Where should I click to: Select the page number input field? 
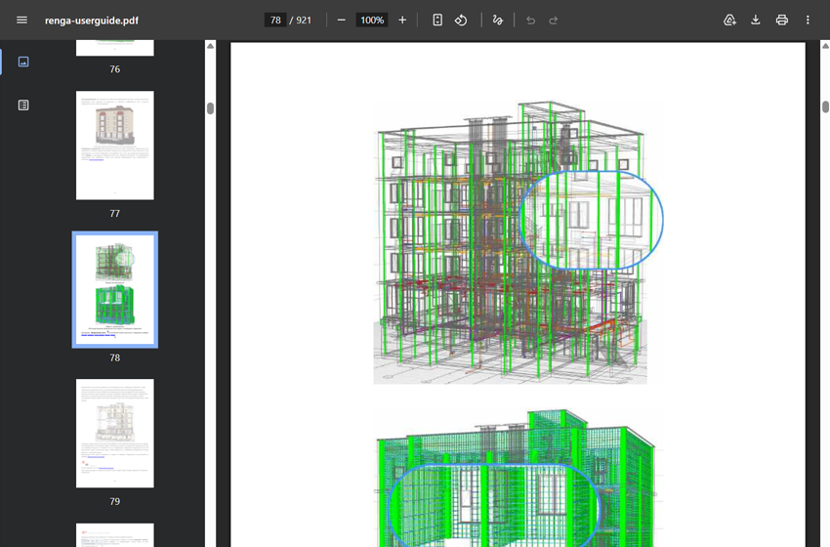tap(275, 21)
